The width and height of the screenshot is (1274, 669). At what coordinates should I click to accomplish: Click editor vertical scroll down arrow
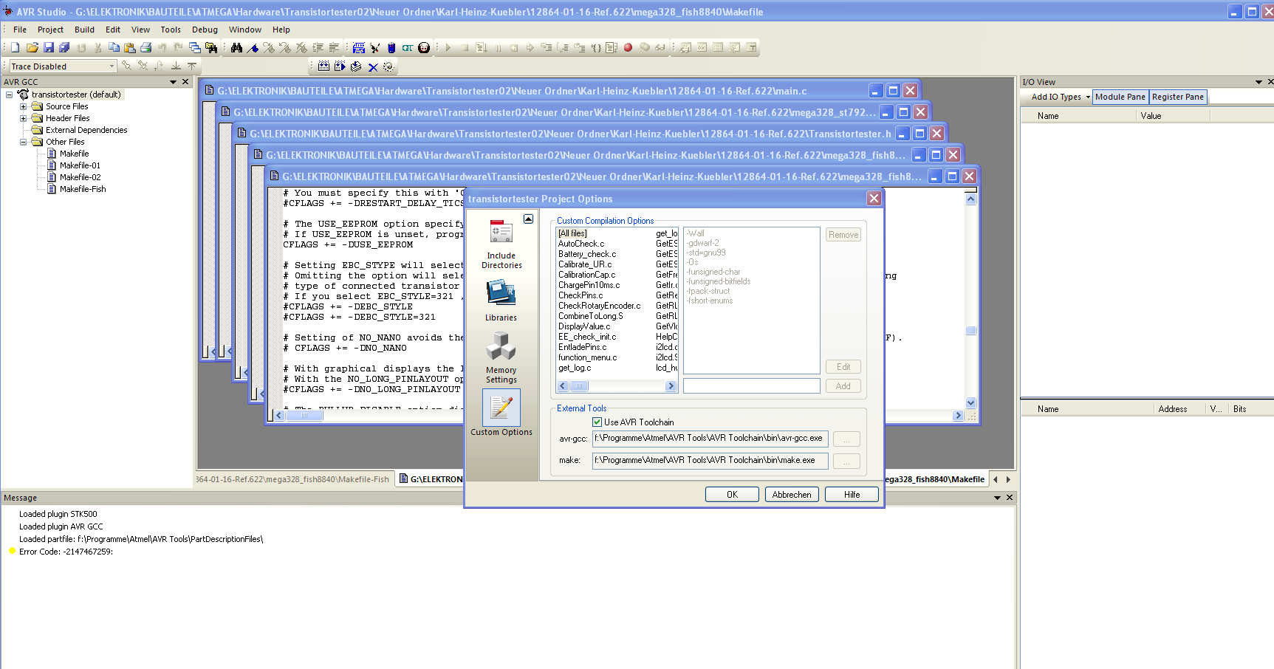click(971, 403)
